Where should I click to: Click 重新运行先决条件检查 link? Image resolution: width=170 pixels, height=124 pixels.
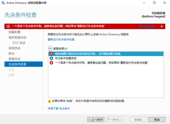pyautogui.click(x=61, y=39)
